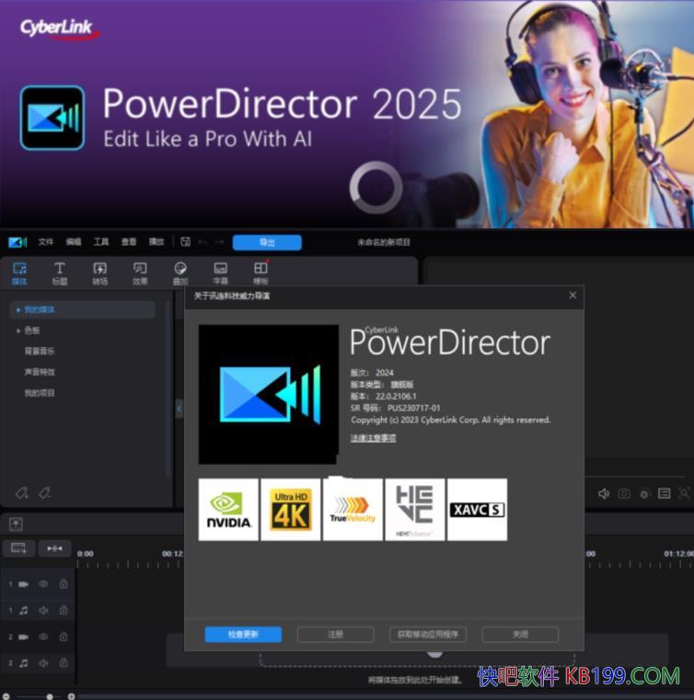This screenshot has height=700, width=694.
Task: Expand the 我的媒体 tree item
Action: pos(18,310)
